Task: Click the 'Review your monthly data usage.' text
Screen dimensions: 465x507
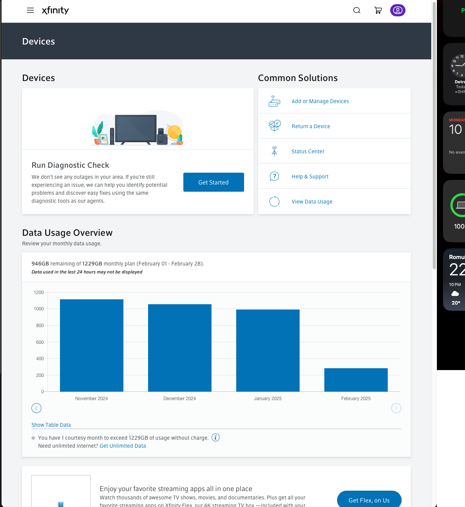Action: [61, 243]
